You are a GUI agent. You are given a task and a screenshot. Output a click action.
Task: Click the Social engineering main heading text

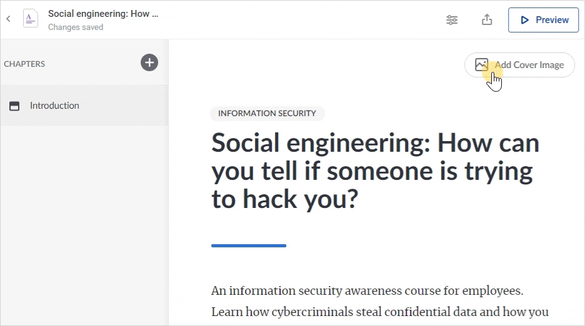click(376, 171)
